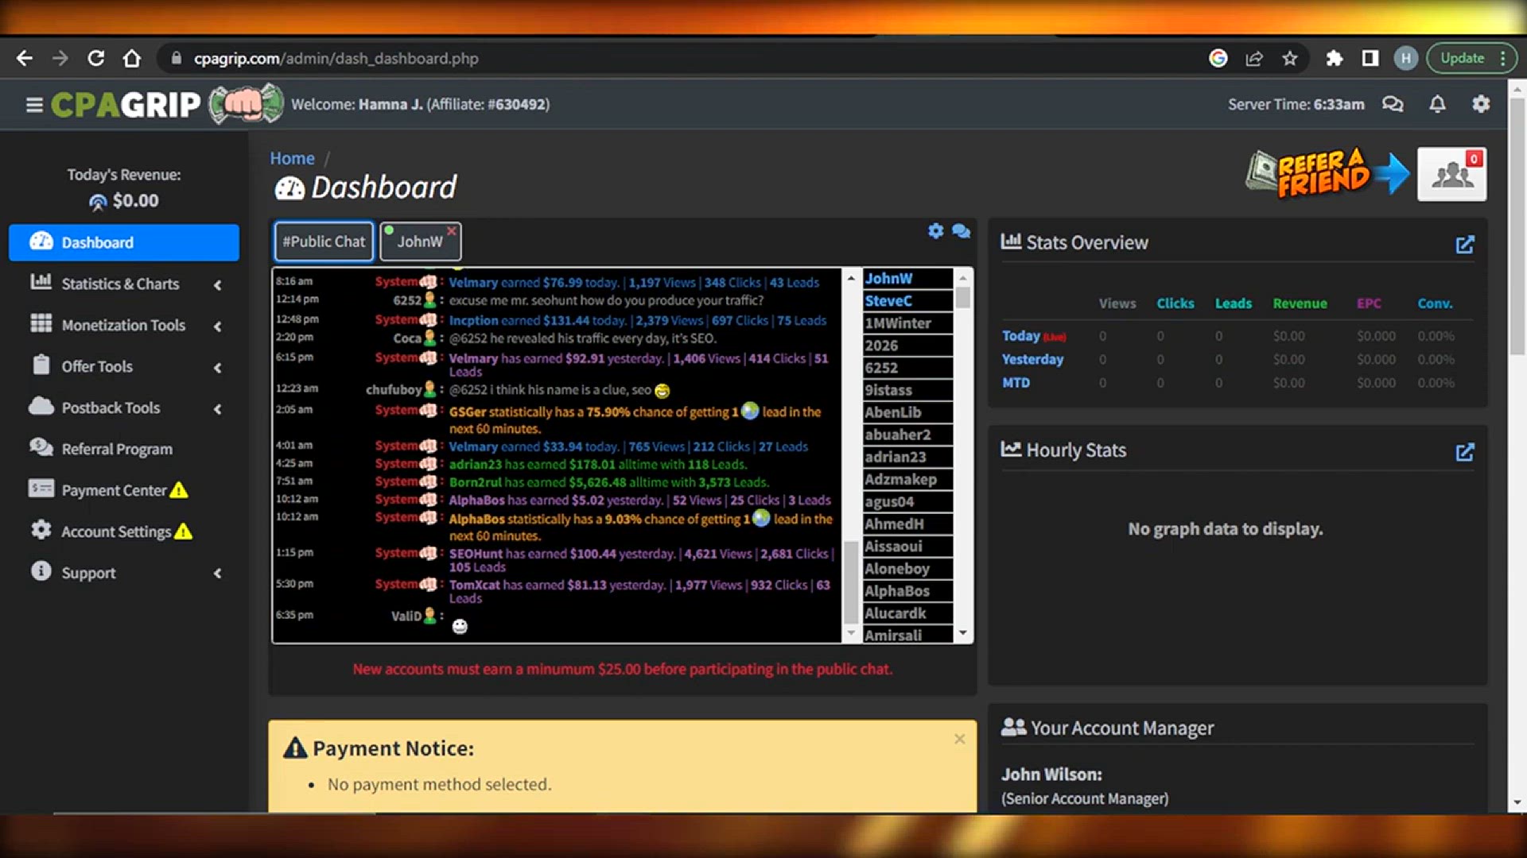This screenshot has width=1527, height=858.
Task: Click the browser address bar
Action: click(684, 58)
